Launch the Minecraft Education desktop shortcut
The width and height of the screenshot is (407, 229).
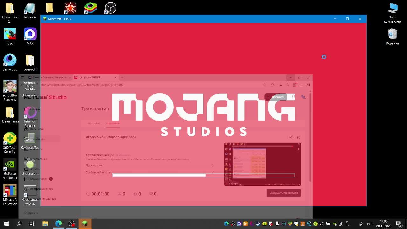click(x=10, y=195)
